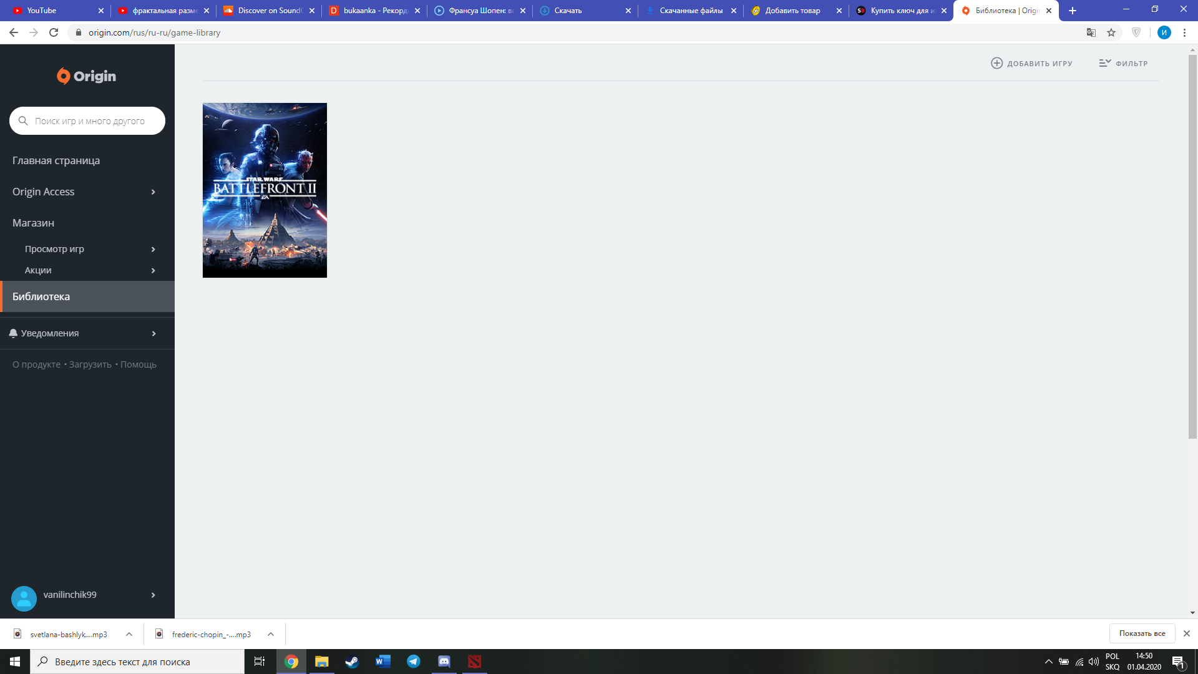Switch to the Добавить товар tab
Screen dimensions: 1198x674
[796, 11]
